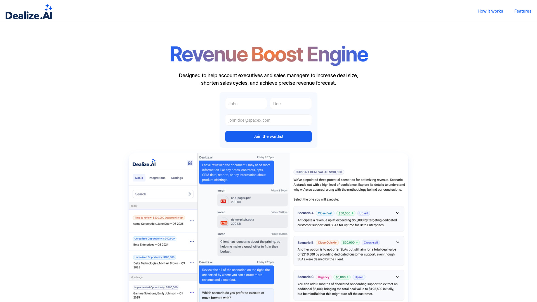
Task: Click the Join the waitlist button
Action: pyautogui.click(x=268, y=136)
